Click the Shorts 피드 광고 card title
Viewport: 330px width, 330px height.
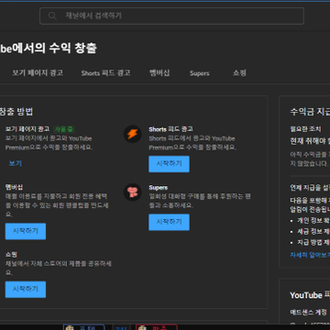[170, 129]
